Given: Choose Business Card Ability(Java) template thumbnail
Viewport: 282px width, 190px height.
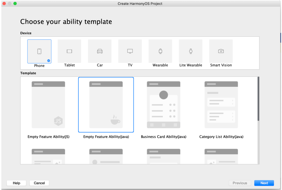Looking at the screenshot, I should click(163, 105).
